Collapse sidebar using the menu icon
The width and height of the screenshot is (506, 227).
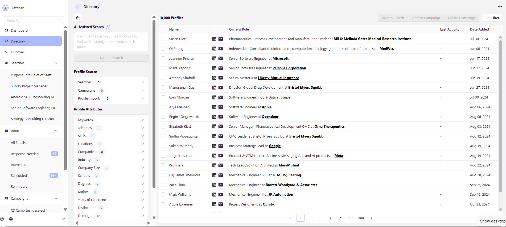(64, 219)
